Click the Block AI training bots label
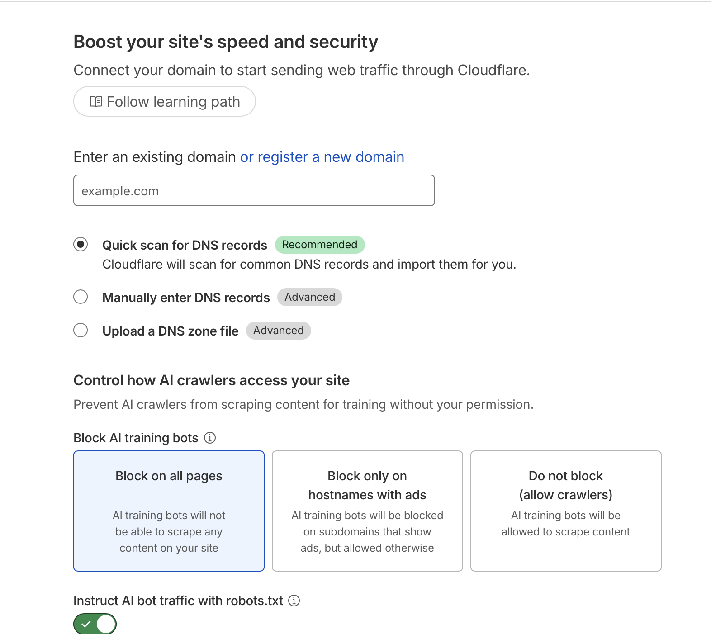Image resolution: width=711 pixels, height=634 pixels. click(x=136, y=438)
